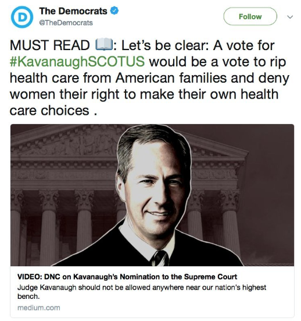Click the health care from American families line
This screenshot has width=301, height=321.
(x=149, y=78)
